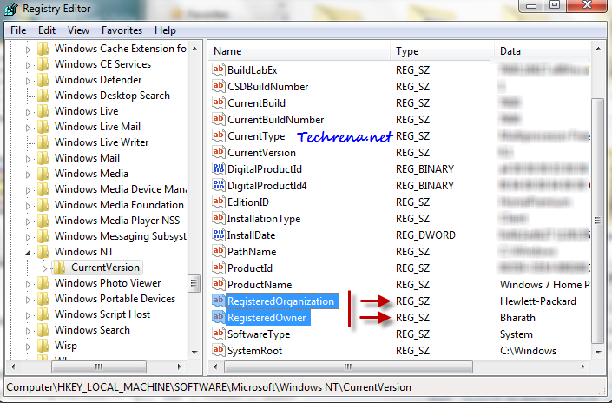Screen dimensions: 612x403
Task: Click the values pane horizontal scrollbar thumb
Action: [348, 367]
